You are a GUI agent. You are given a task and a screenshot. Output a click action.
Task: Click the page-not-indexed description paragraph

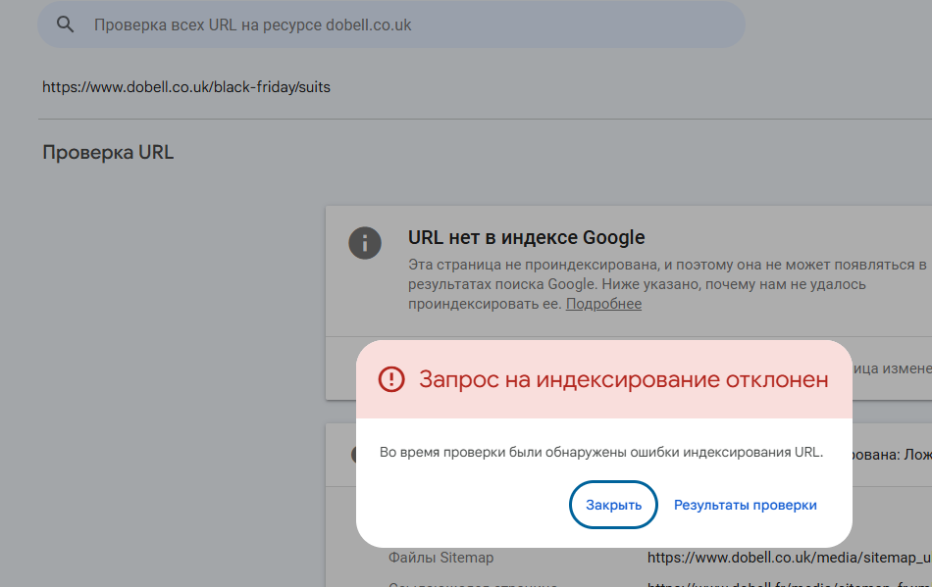point(667,284)
